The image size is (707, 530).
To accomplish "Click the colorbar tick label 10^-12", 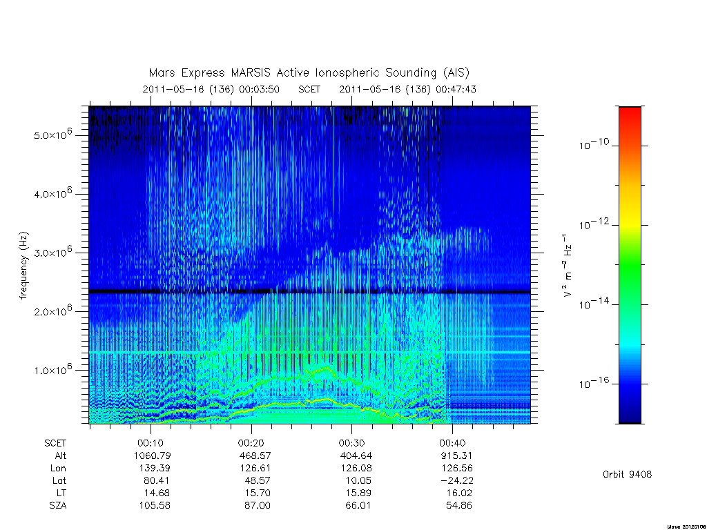I will click(594, 224).
